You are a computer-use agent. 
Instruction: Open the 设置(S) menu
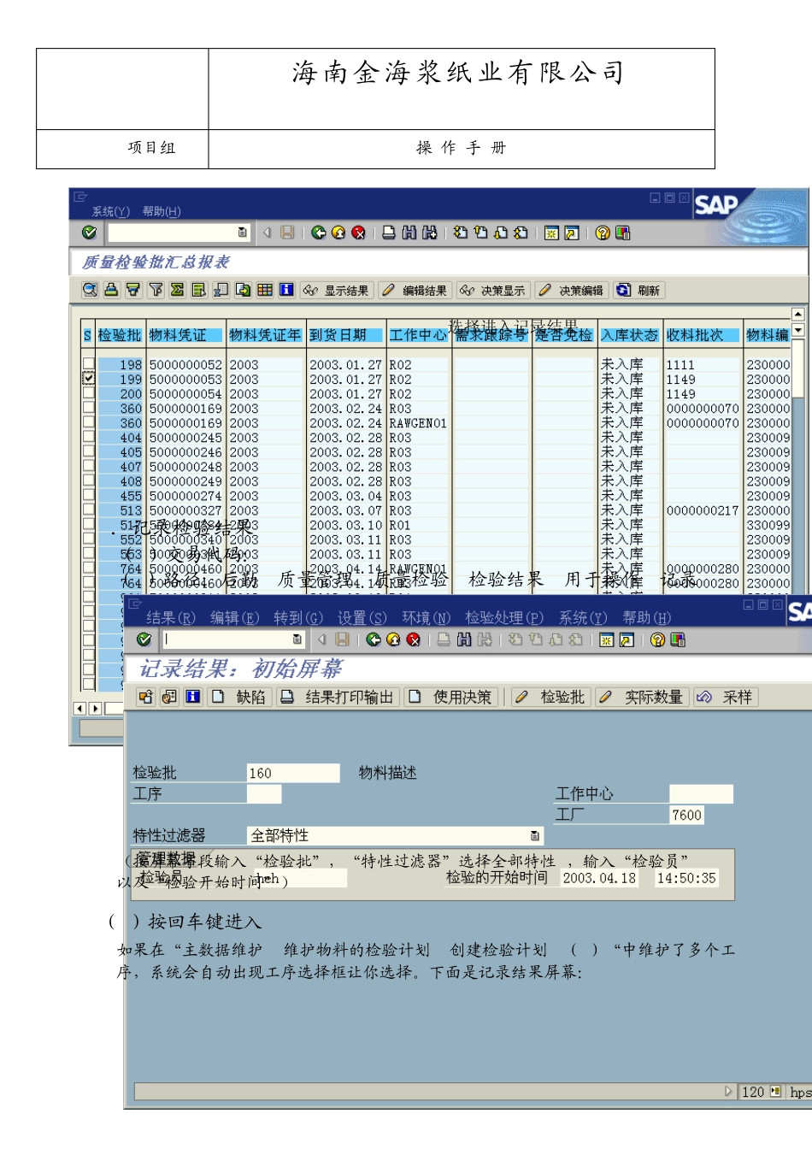tap(362, 617)
